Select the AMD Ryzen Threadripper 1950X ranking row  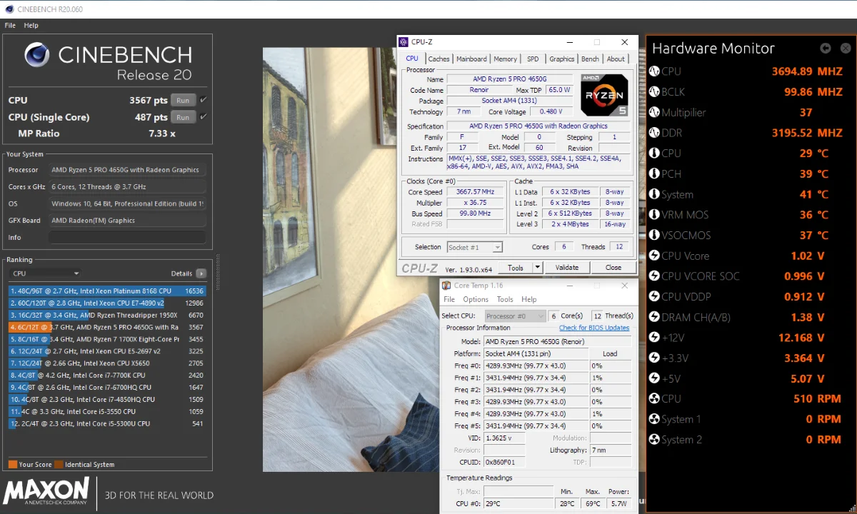pyautogui.click(x=107, y=316)
